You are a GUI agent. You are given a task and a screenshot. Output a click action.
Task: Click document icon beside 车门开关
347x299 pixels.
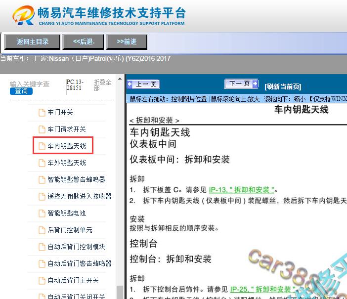point(42,112)
